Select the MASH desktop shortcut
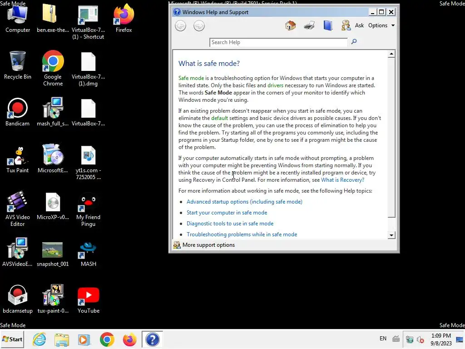The image size is (465, 349). click(x=88, y=254)
